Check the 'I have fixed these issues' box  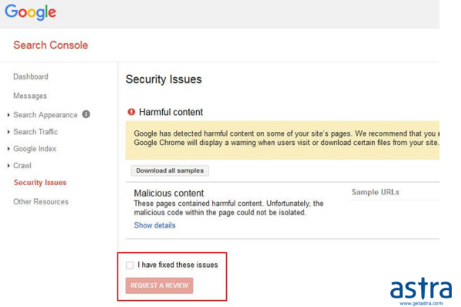coord(130,265)
